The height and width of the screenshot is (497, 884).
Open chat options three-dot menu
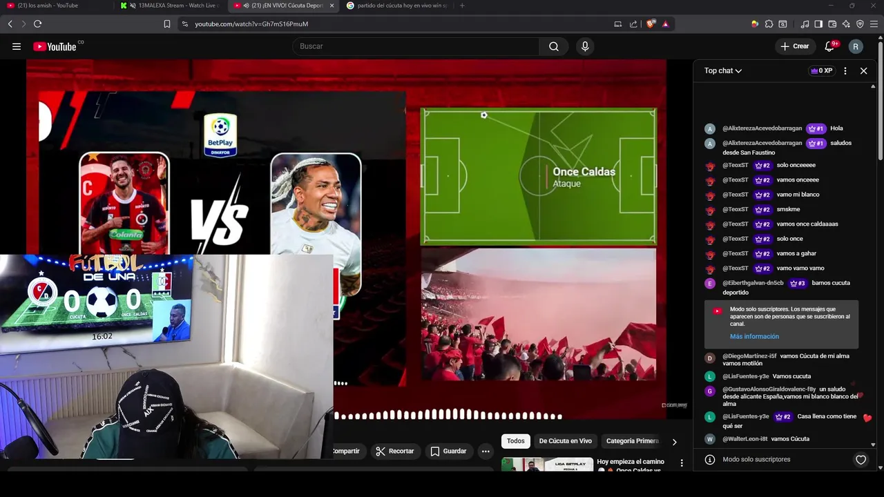pyautogui.click(x=845, y=70)
